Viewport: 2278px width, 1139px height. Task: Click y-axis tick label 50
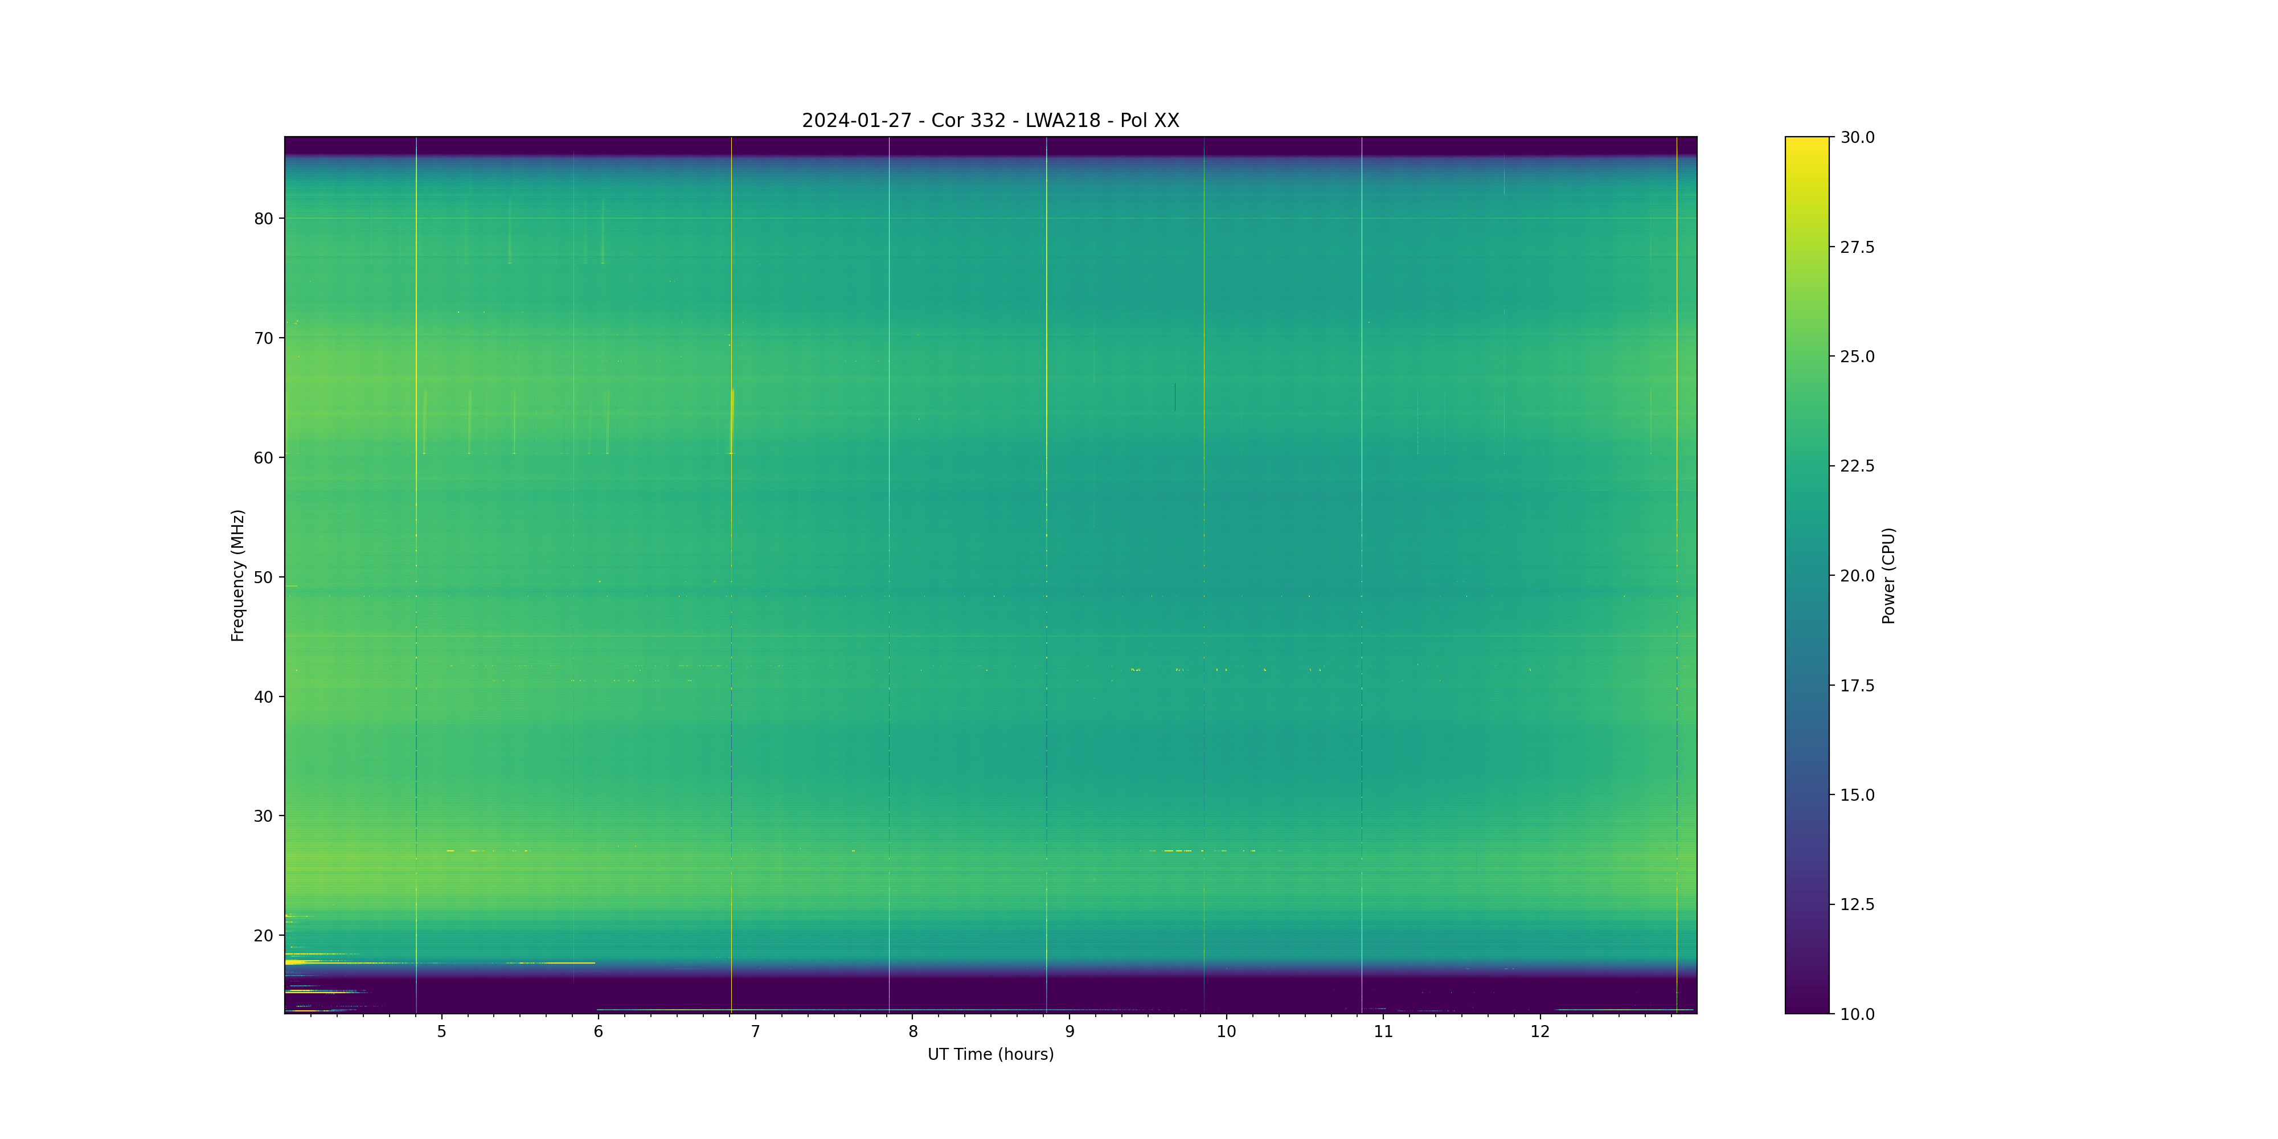click(264, 577)
